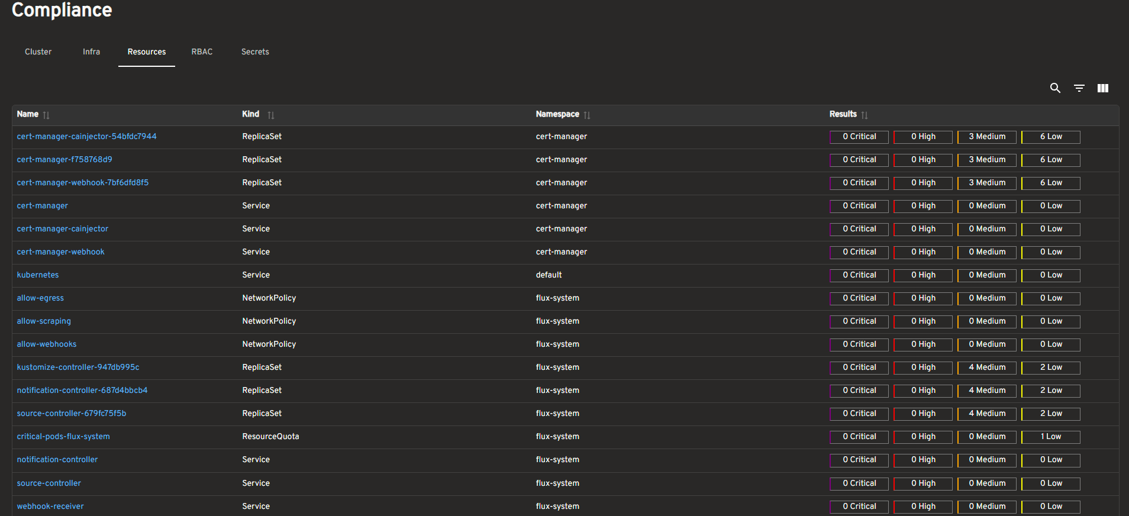Viewport: 1129px width, 516px height.
Task: Open the table search icon
Action: [1055, 88]
